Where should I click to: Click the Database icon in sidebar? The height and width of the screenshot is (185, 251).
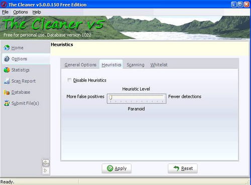pyautogui.click(x=7, y=92)
